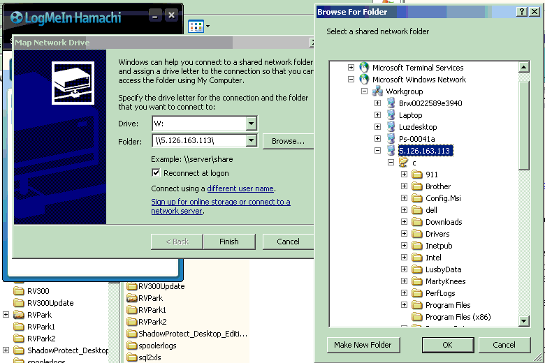Click the RVPark shared folder icon in file list
Screen dimensions: 545x363
132,298
